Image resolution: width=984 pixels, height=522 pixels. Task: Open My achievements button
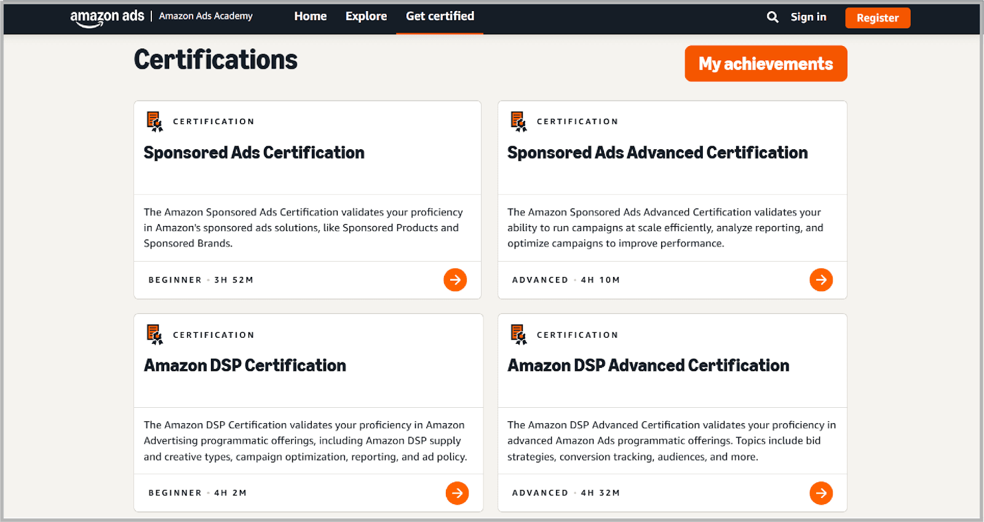(x=766, y=63)
